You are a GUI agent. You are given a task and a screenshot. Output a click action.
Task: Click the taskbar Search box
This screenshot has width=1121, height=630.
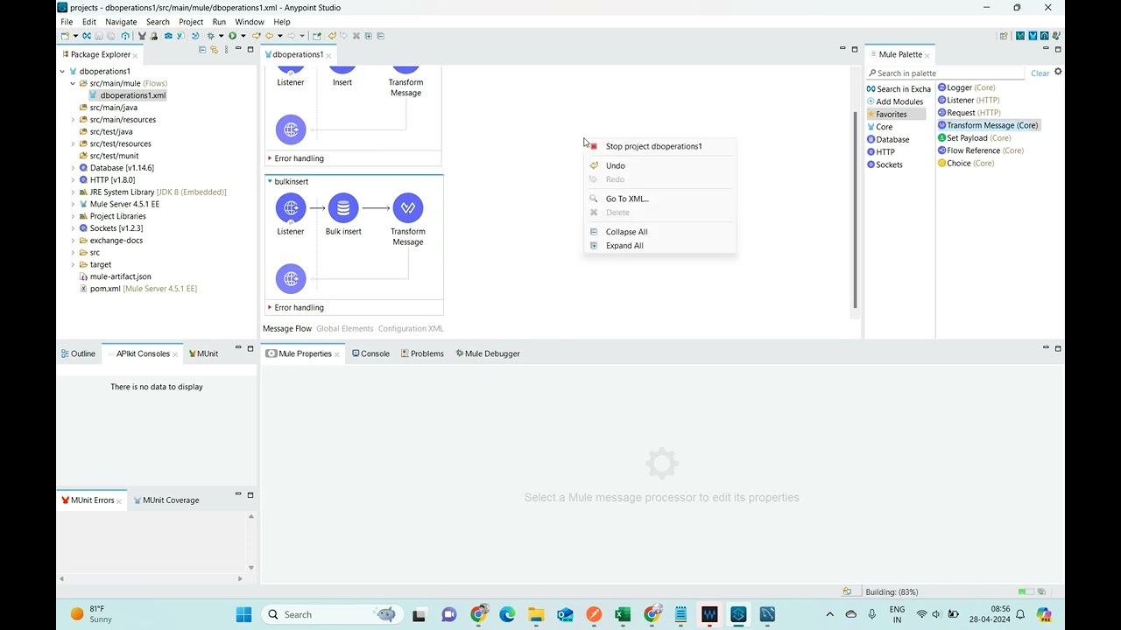point(331,614)
